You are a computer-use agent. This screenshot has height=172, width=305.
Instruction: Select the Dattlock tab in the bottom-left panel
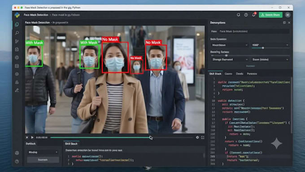click(x=31, y=144)
